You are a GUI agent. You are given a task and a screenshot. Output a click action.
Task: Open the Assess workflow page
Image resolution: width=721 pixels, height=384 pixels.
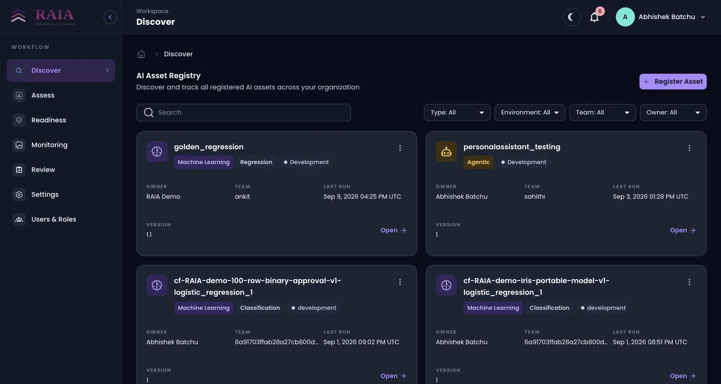(x=61, y=95)
